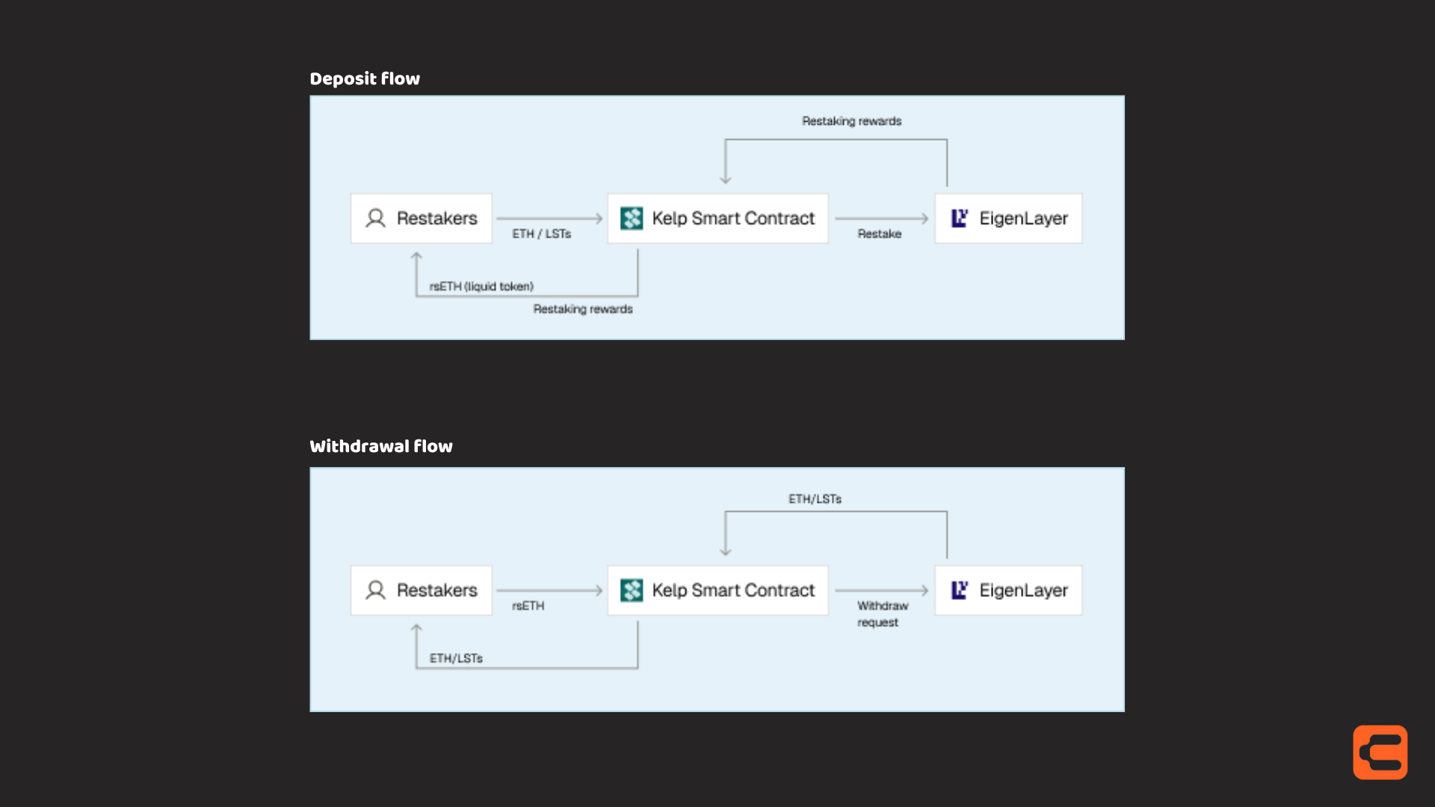The image size is (1435, 807).
Task: Select the Deposit flow heading
Action: tap(365, 78)
